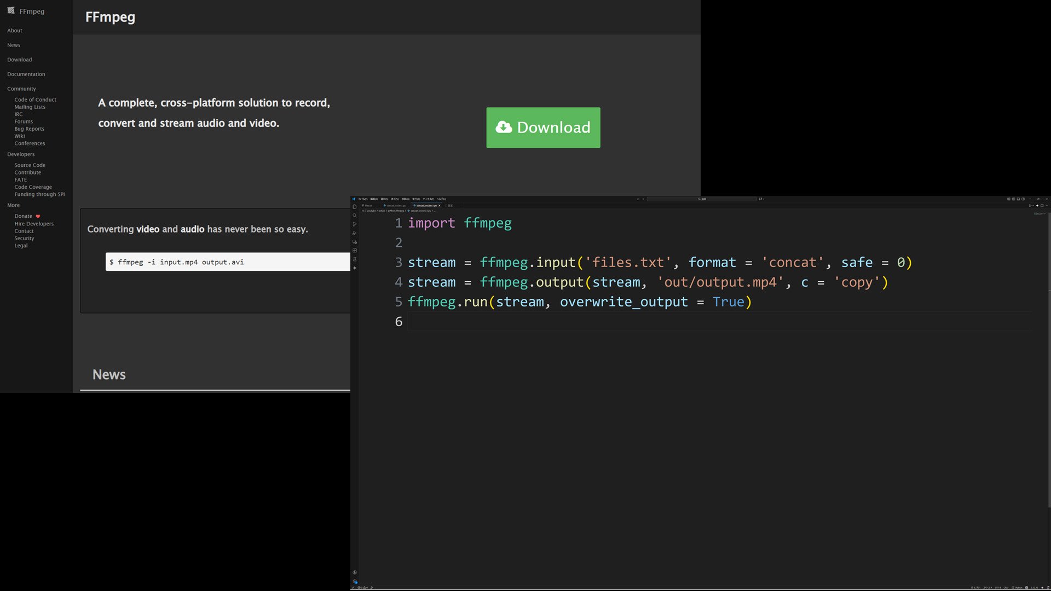
Task: Switch to the files.txt editor tab
Action: 368,206
